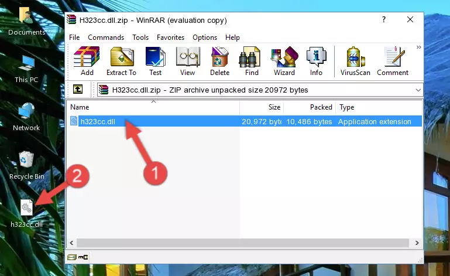Screen dimensions: 450x276
Task: Select the Network desktop icon
Action: (26, 117)
